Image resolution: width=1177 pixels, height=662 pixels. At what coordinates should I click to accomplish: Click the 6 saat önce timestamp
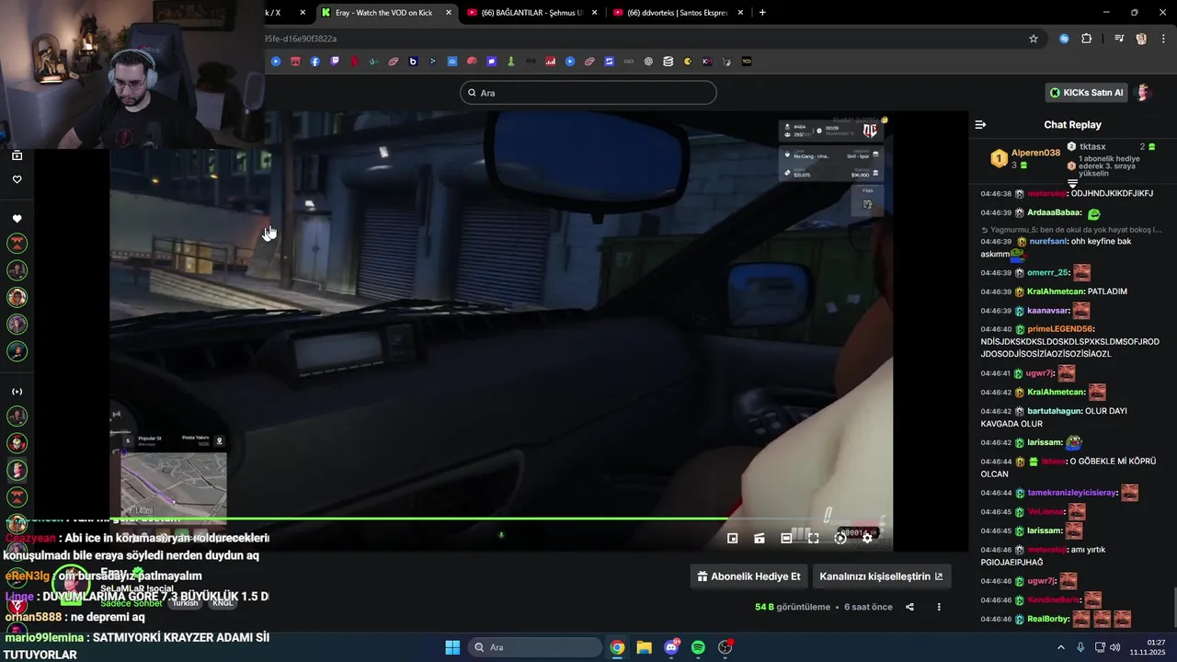point(868,607)
